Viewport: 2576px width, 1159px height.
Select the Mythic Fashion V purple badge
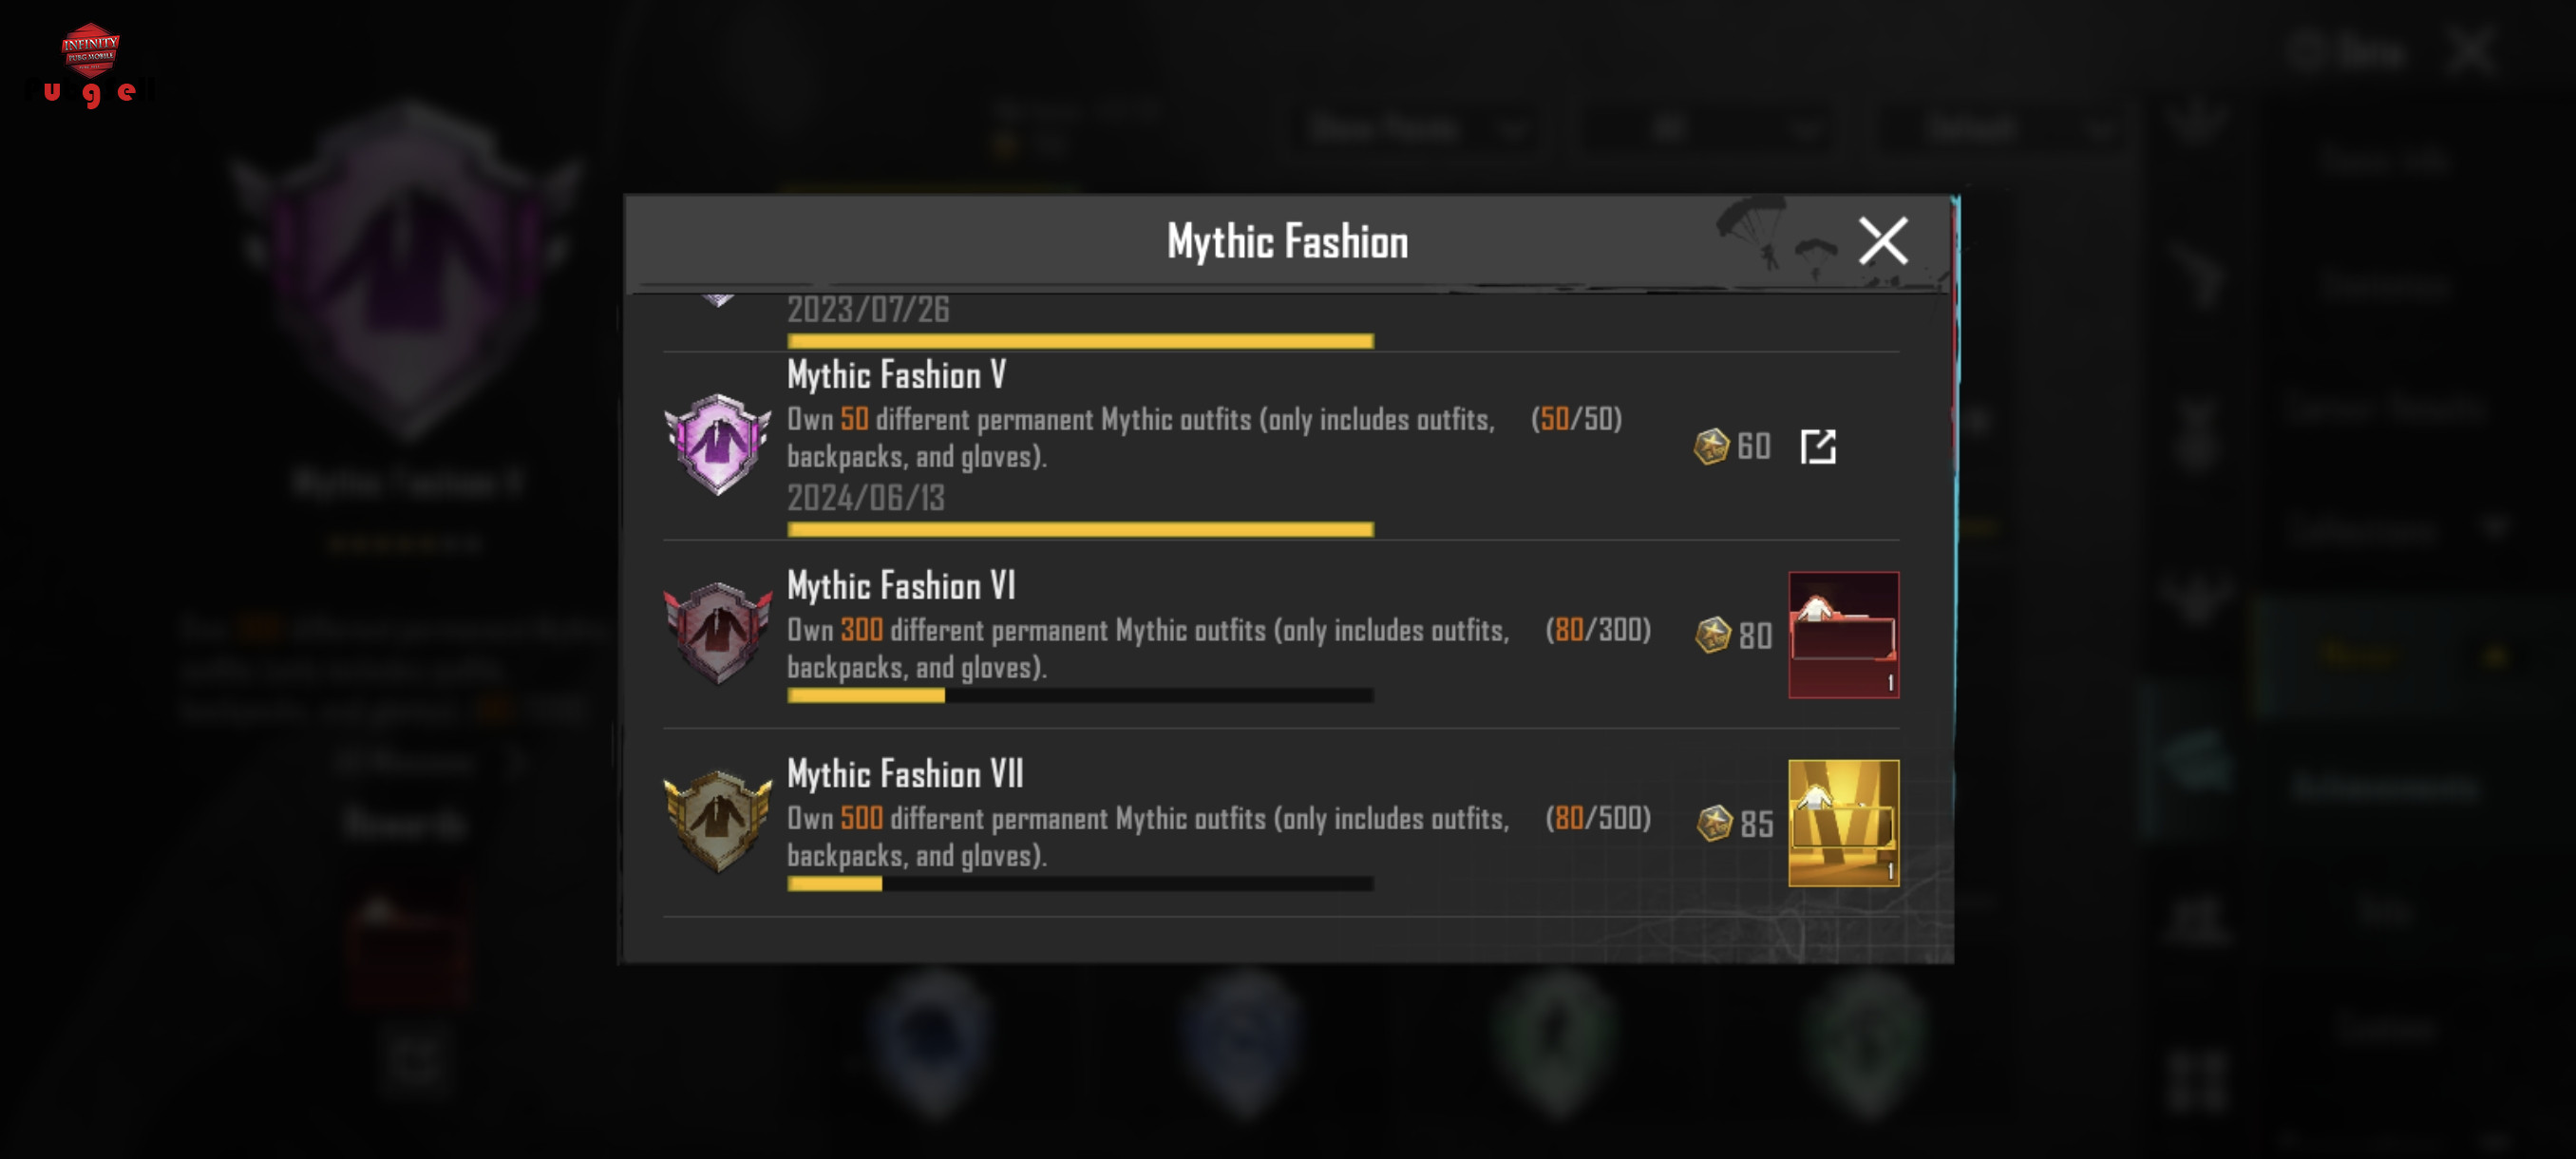[718, 445]
